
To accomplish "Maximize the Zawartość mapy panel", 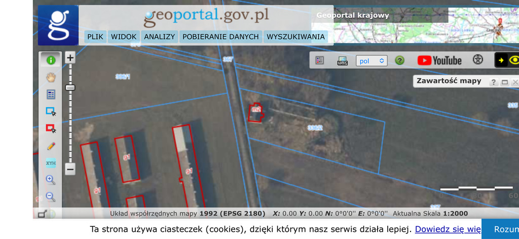I will pos(504,82).
